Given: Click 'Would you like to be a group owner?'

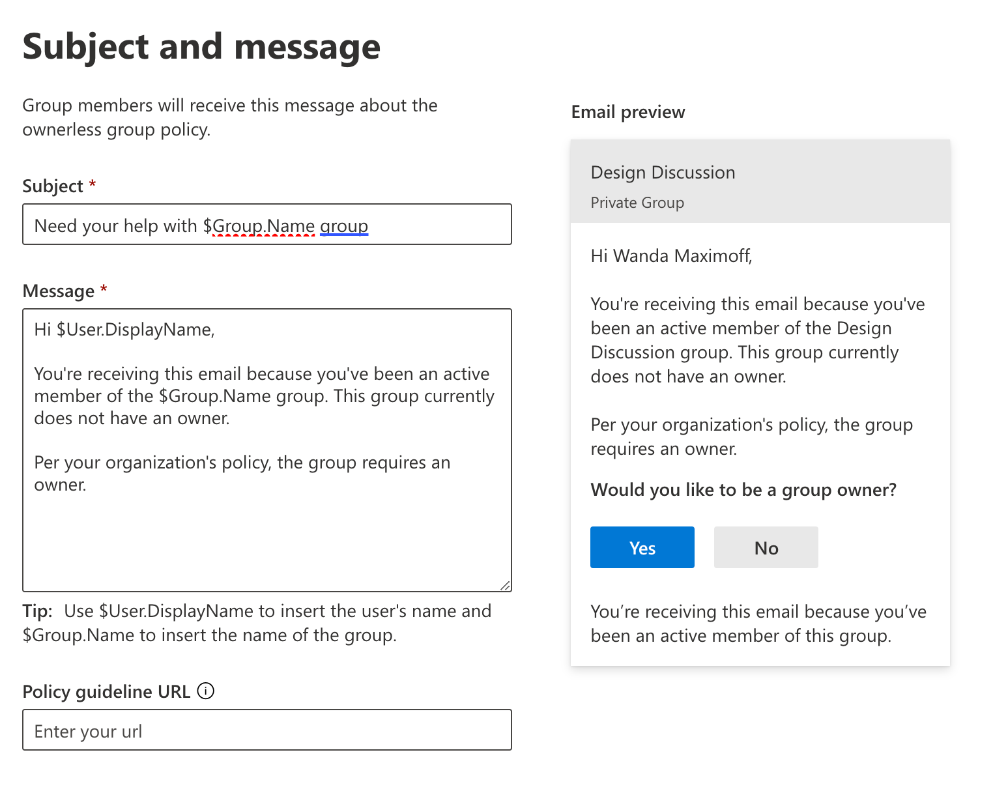Looking at the screenshot, I should click(743, 490).
